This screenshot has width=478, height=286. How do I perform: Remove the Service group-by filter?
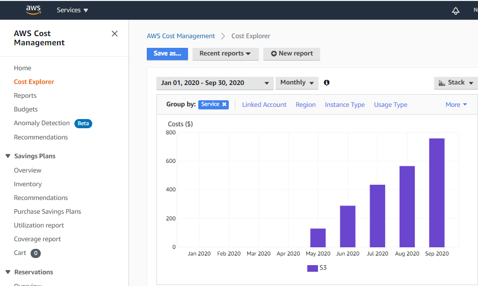[224, 104]
